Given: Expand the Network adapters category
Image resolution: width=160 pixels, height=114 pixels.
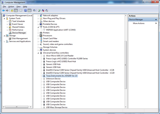Looking at the screenshot, I should [x=38, y=16].
